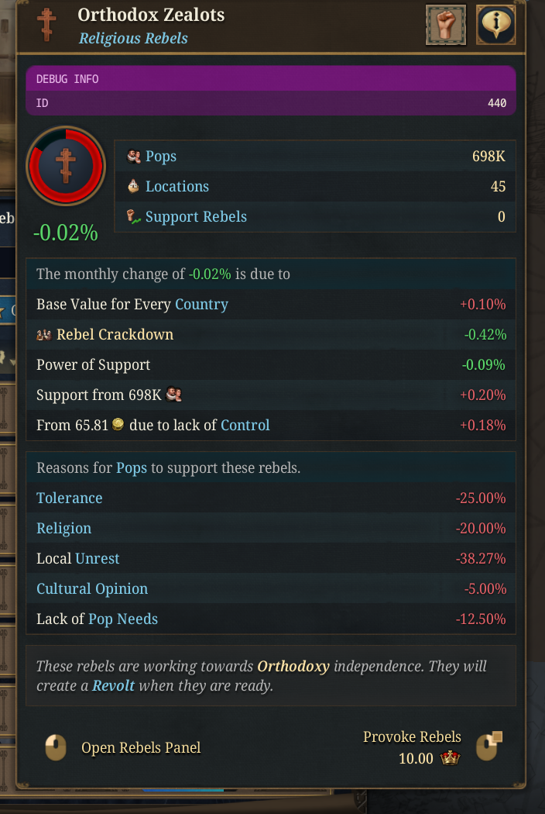The width and height of the screenshot is (545, 814).
Task: Click the crown icon under Provoke Rebels
Action: click(450, 758)
